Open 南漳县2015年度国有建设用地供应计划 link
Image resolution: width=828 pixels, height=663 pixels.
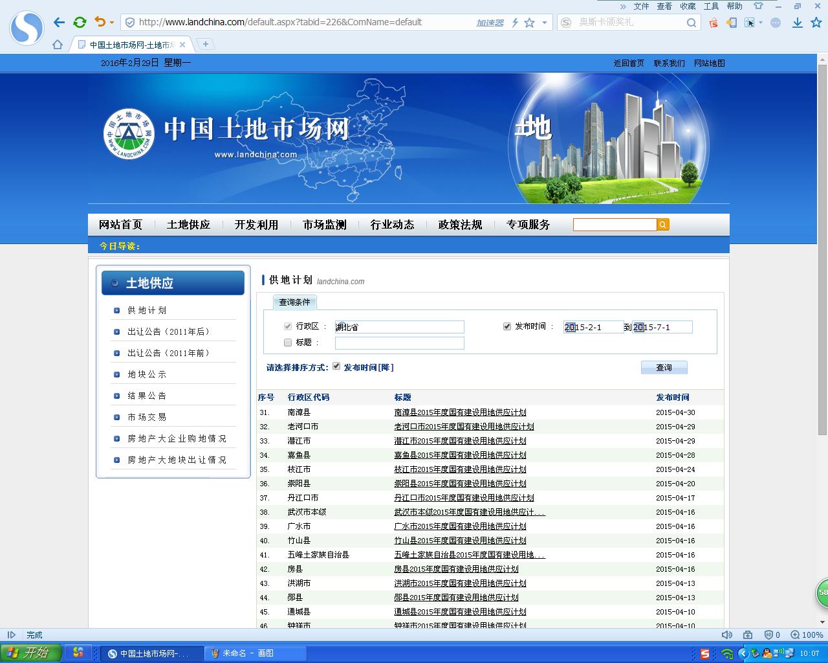(460, 412)
